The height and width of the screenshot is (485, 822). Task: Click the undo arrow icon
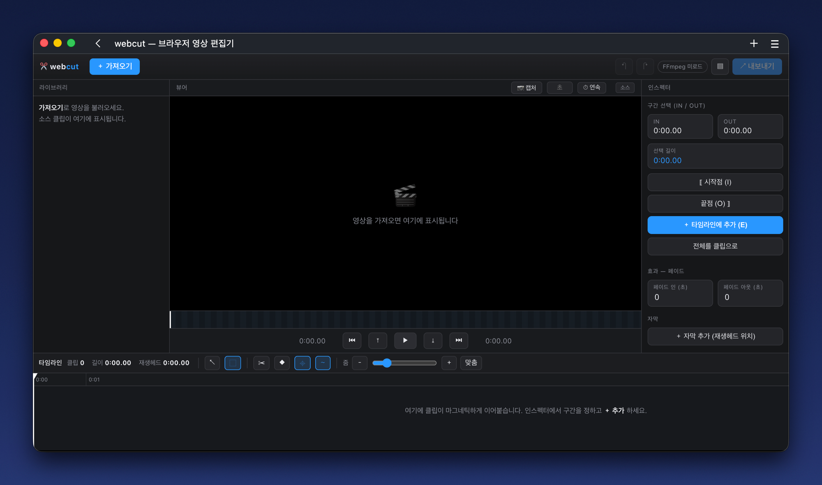pos(623,67)
